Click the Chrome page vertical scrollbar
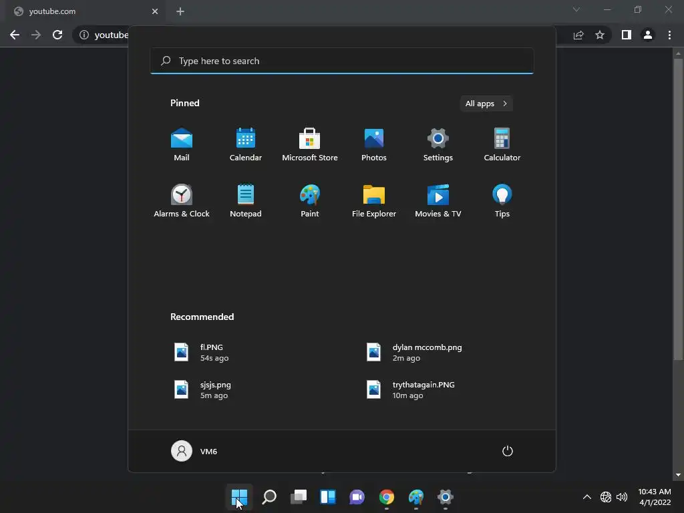The image size is (684, 513). tap(678, 209)
